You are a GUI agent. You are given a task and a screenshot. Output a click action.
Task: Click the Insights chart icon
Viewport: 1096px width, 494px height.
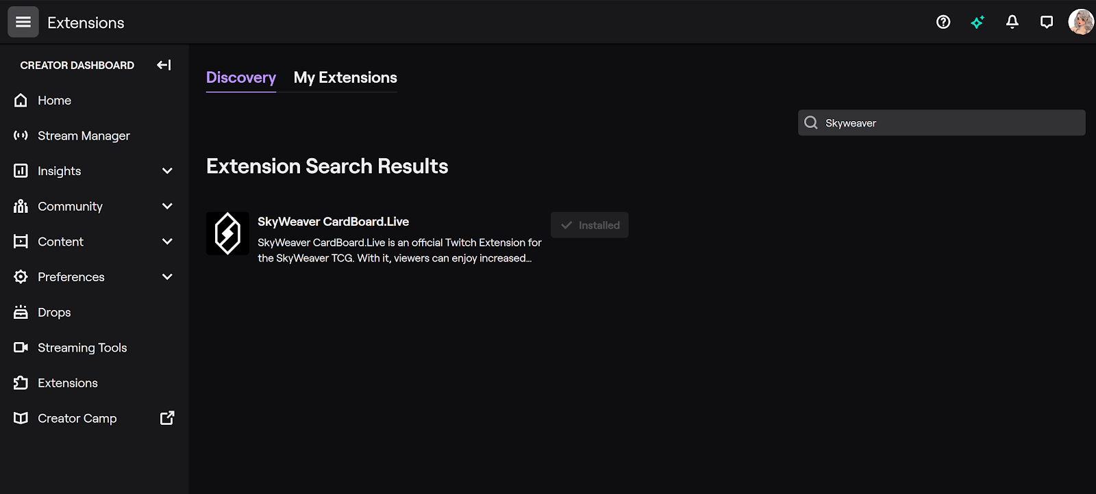tap(21, 171)
